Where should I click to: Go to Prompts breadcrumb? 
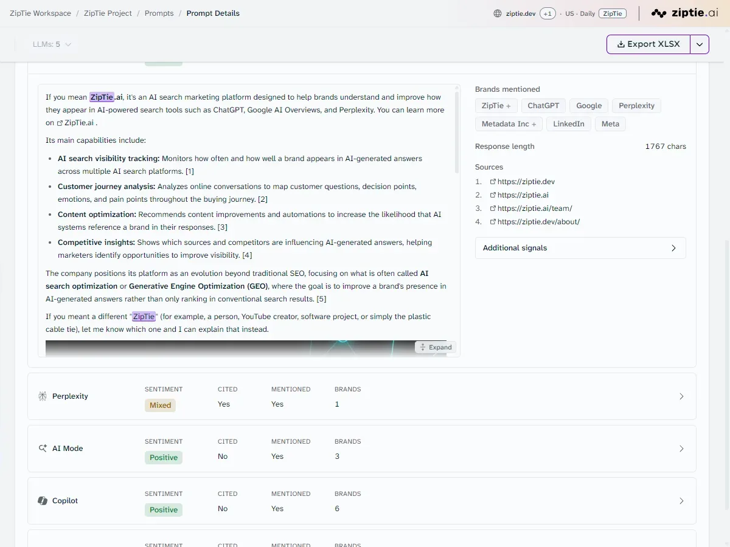point(159,13)
